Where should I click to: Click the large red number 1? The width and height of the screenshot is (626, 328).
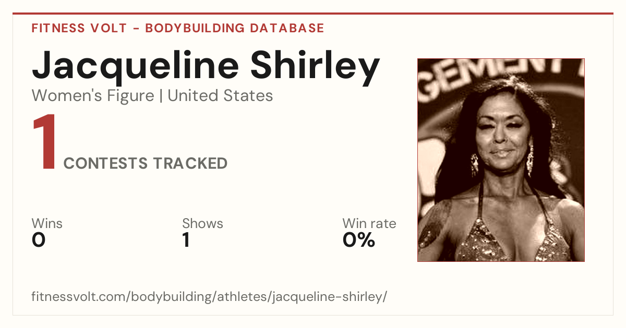point(44,143)
